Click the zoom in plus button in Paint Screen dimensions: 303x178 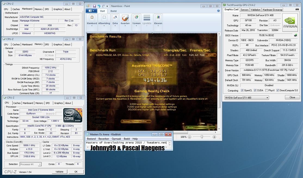pyautogui.click(x=214, y=137)
